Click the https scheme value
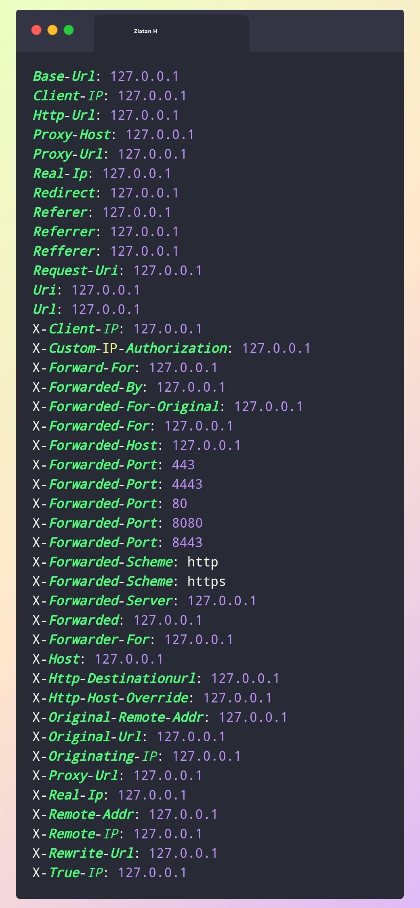The height and width of the screenshot is (908, 420). 206,581
